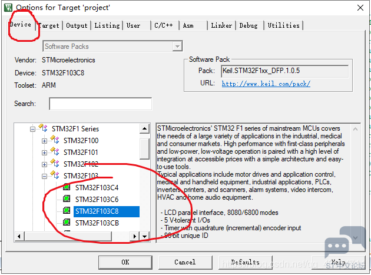Click the Cancel button
371x275 pixels.
(185, 262)
